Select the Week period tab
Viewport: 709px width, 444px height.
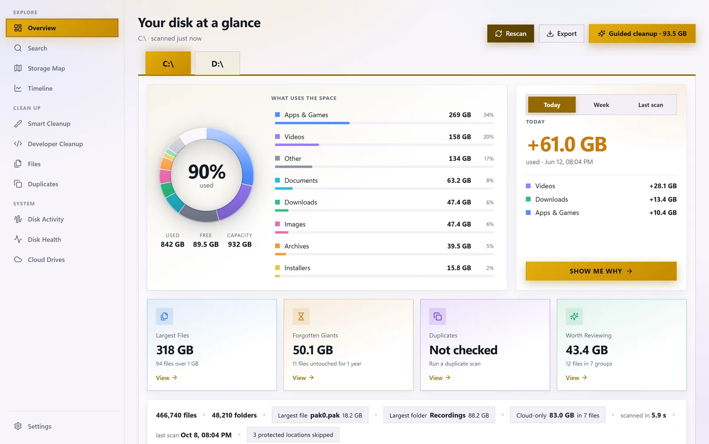pyautogui.click(x=601, y=105)
